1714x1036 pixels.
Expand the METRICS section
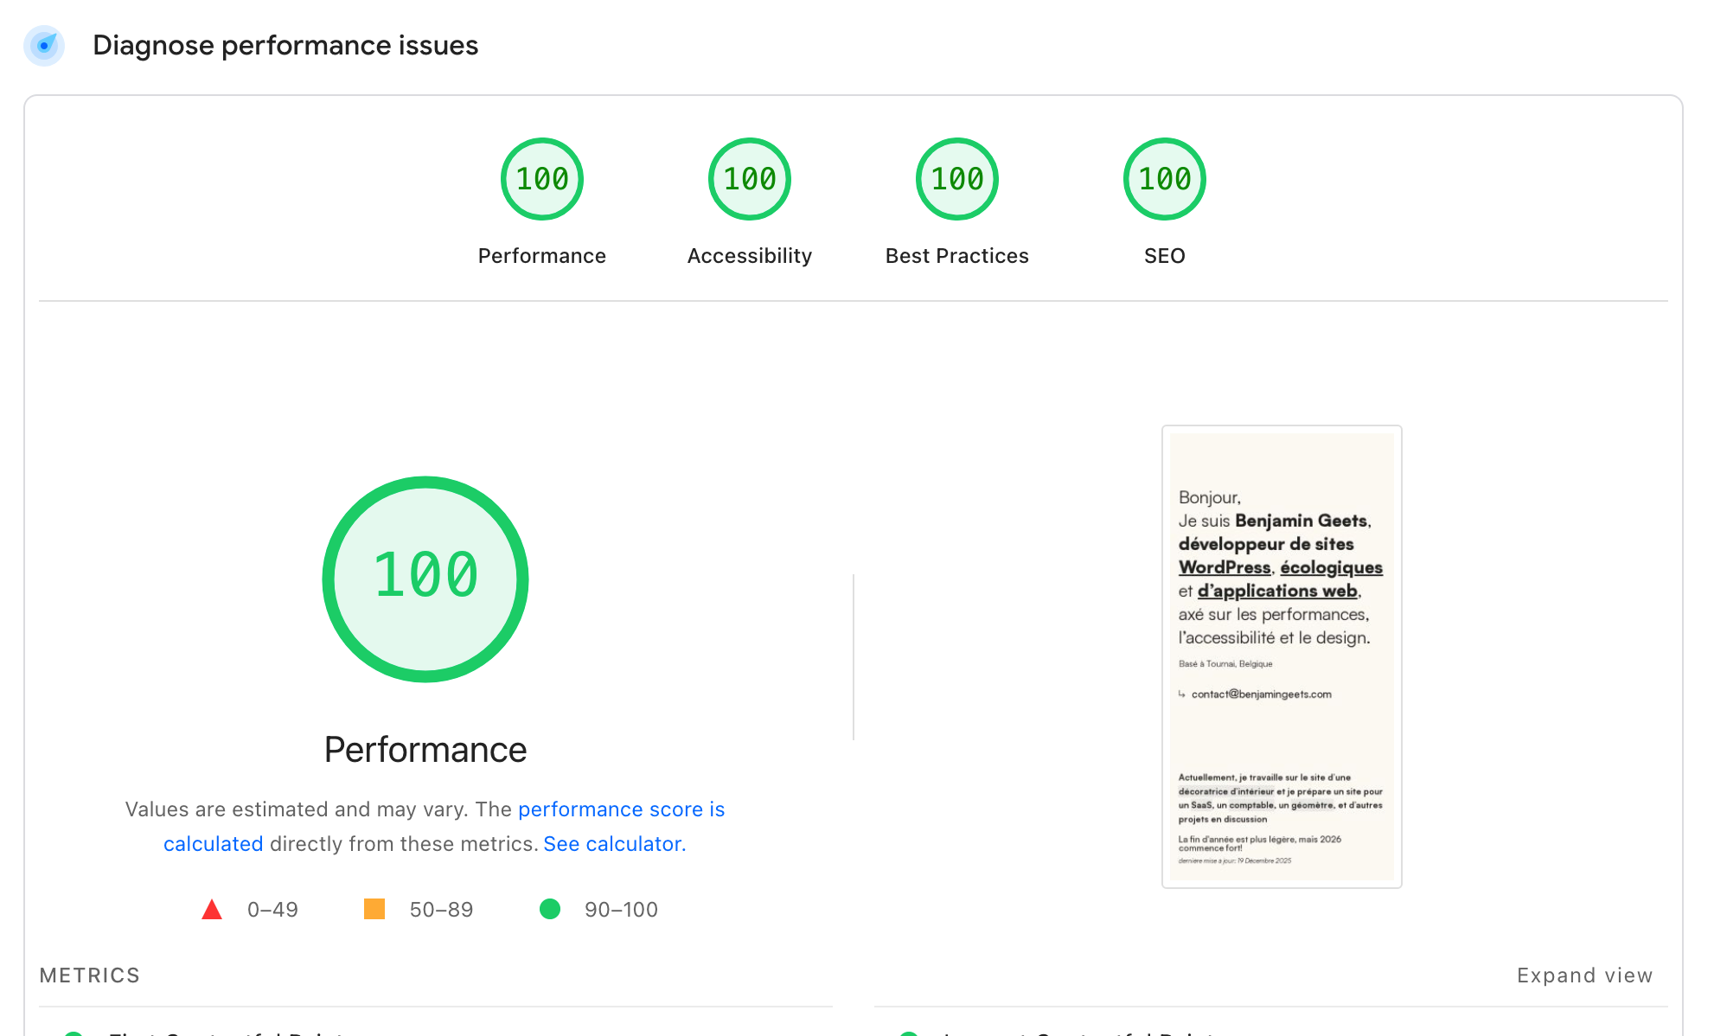point(89,975)
